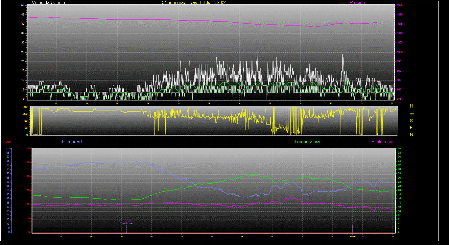Click the '24 hour graph day : 03 Junio 2024' title

194,2
